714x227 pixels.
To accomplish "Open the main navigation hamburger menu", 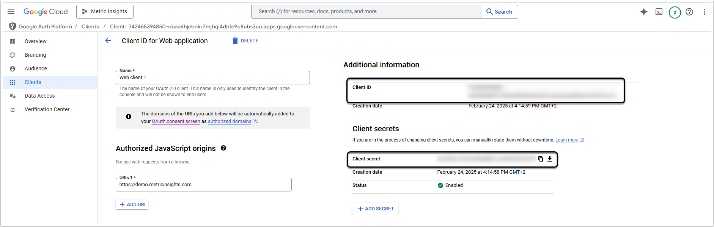I will point(11,12).
